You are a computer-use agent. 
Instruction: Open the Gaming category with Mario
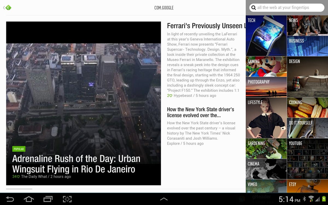tap(266, 66)
